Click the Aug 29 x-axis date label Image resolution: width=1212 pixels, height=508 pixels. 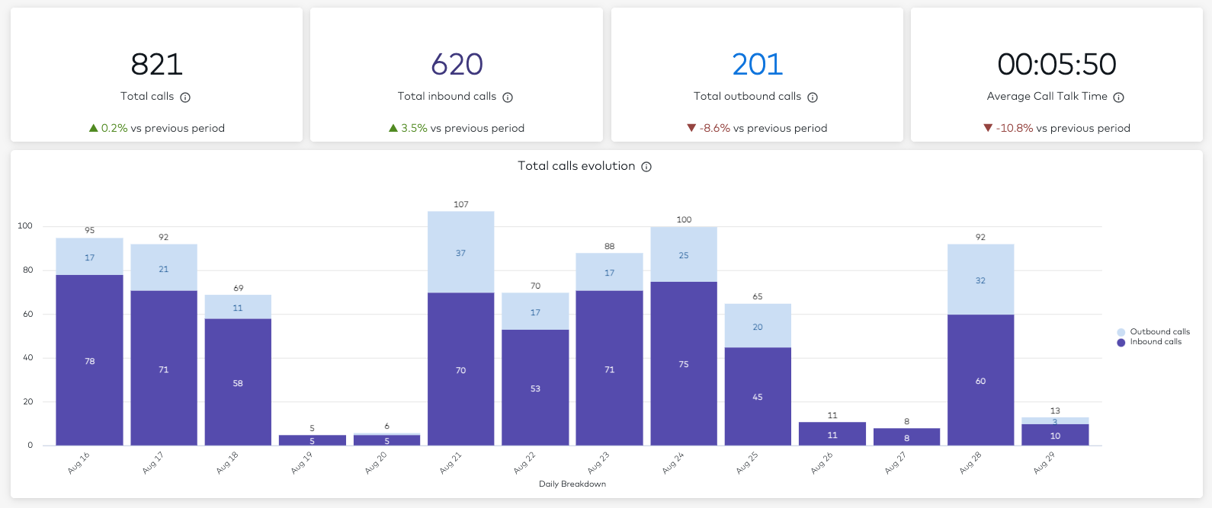tap(1044, 462)
